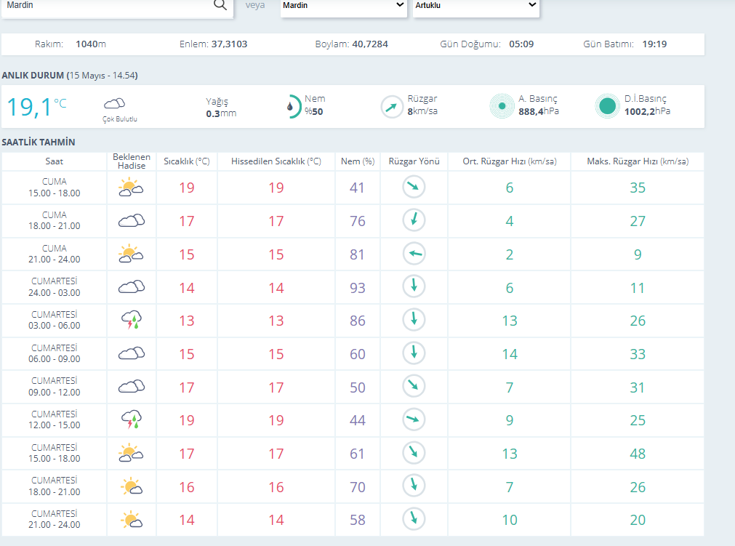Click the CUMA 15.00 - 18.00 time cell
Image resolution: width=735 pixels, height=546 pixels.
55,187
